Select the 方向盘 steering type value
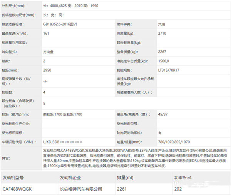The height and width of the screenshot is (196, 231). click(x=49, y=52)
